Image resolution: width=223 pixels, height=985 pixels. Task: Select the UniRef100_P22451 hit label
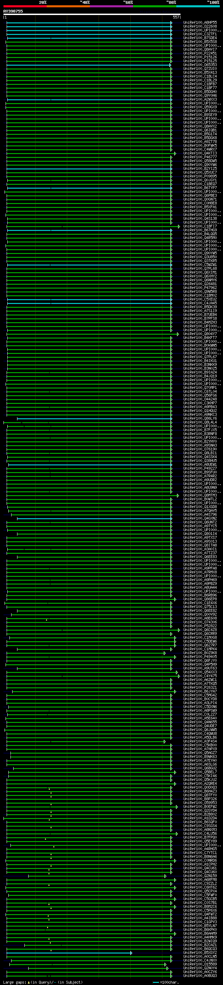coord(200,53)
